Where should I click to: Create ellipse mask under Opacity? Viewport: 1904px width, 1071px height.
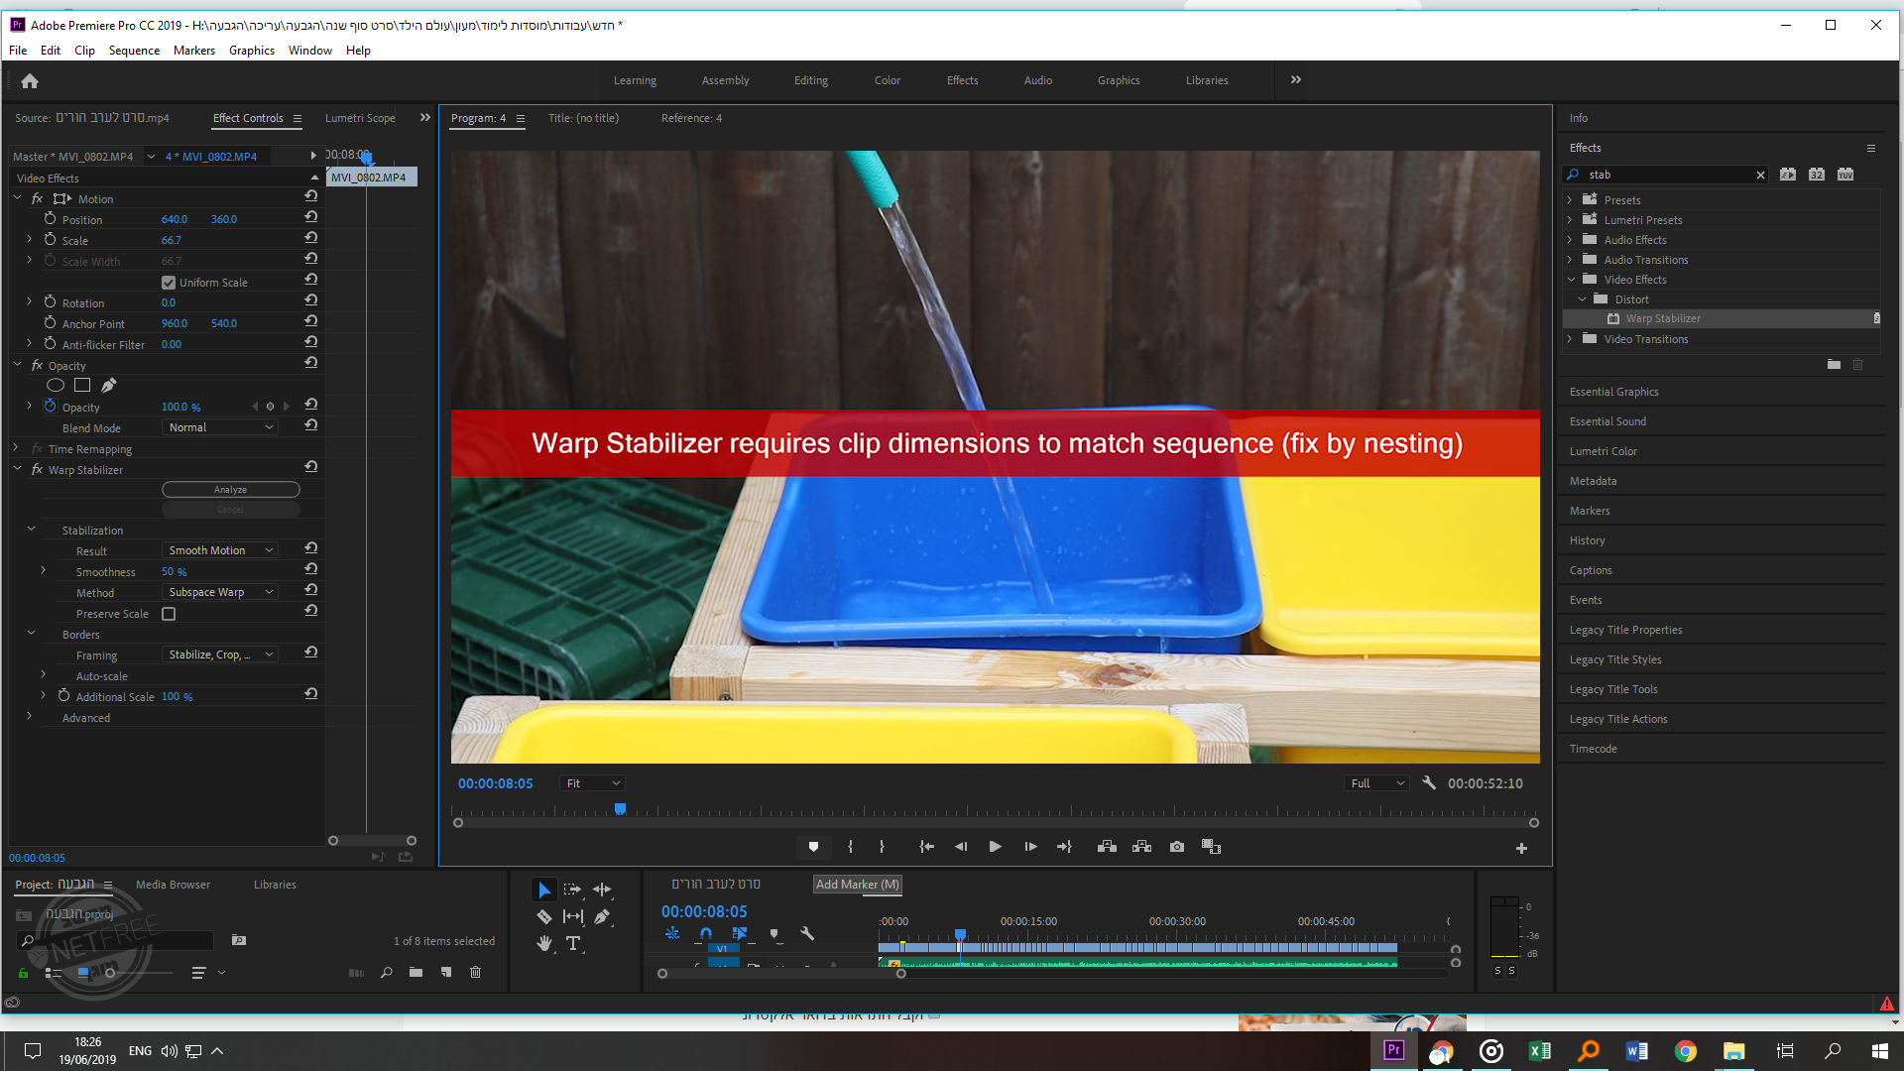pyautogui.click(x=56, y=385)
